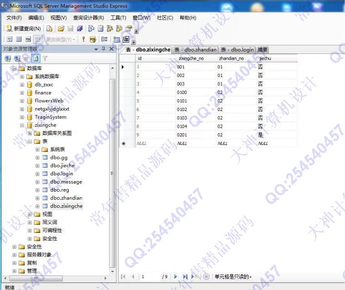
Task: Click the current record number field
Action: tap(150, 276)
